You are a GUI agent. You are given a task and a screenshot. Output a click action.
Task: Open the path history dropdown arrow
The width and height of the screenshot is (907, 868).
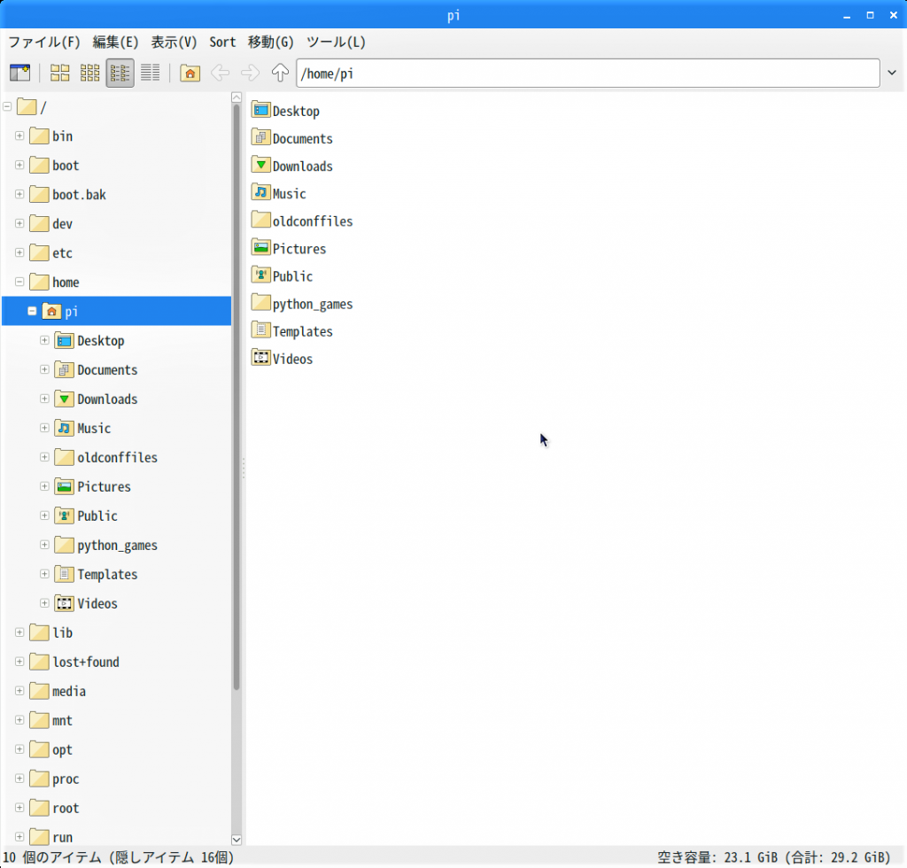[x=891, y=73]
